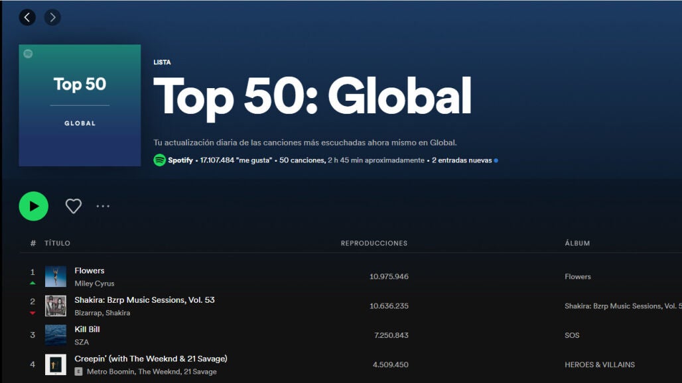Open the SOS album link
This screenshot has width=682, height=383.
(572, 335)
